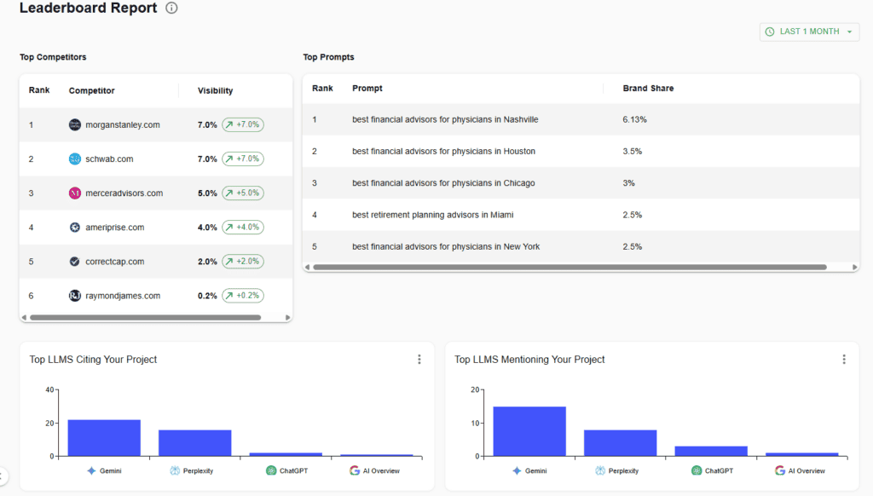Select the raymondjames.com competitor name
Viewport: 873px width, 496px height.
pos(123,296)
